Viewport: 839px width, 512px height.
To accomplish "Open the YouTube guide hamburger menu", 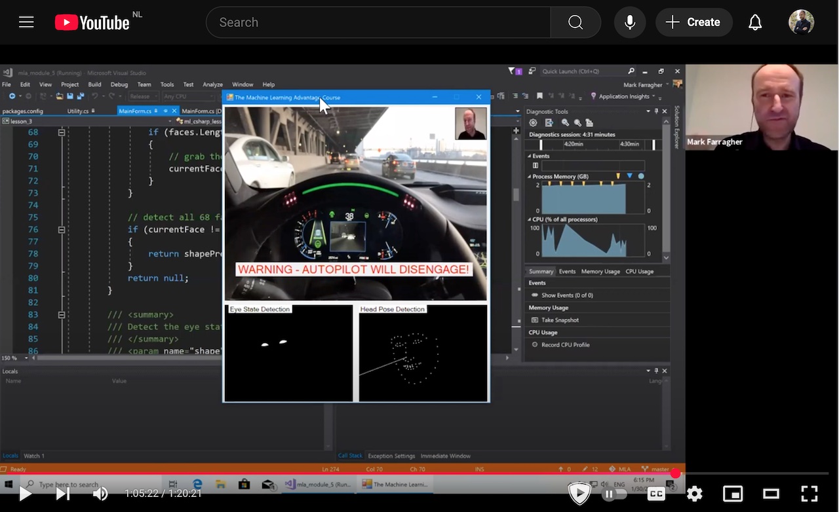I will tap(26, 22).
